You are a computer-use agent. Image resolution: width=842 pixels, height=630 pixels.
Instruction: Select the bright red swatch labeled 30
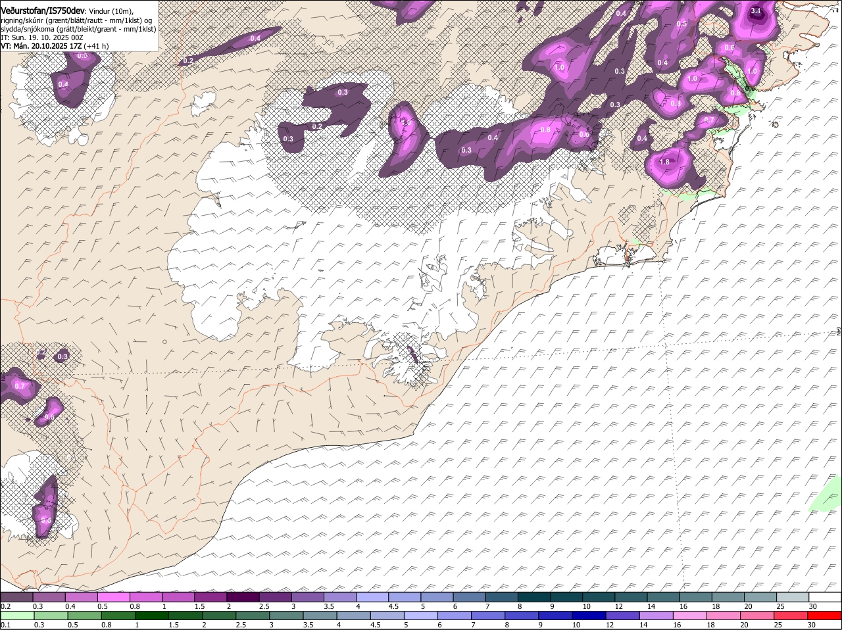pyautogui.click(x=824, y=616)
